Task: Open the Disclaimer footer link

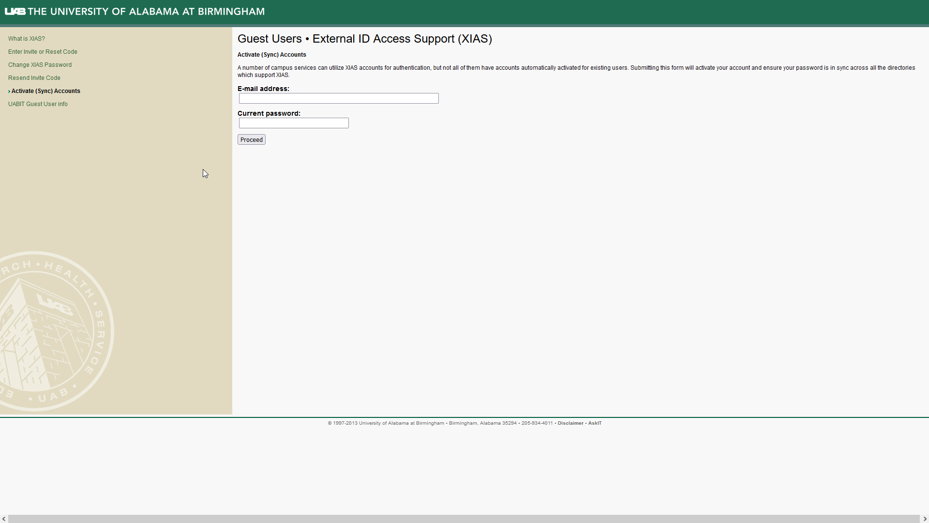Action: pos(570,423)
